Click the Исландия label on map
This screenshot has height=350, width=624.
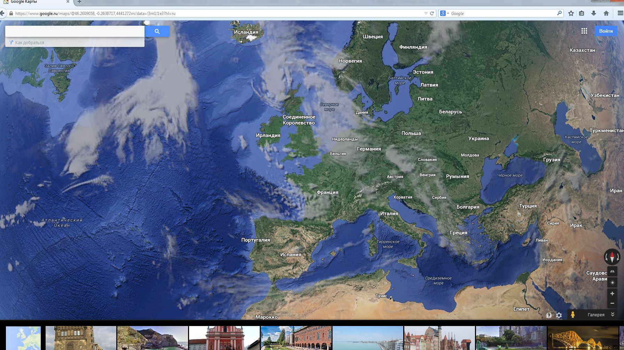pos(246,32)
